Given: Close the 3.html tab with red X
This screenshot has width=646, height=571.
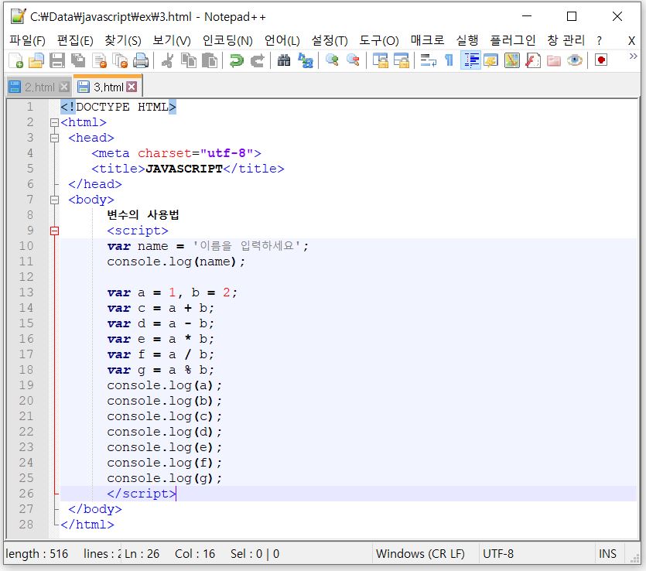Looking at the screenshot, I should pos(132,87).
